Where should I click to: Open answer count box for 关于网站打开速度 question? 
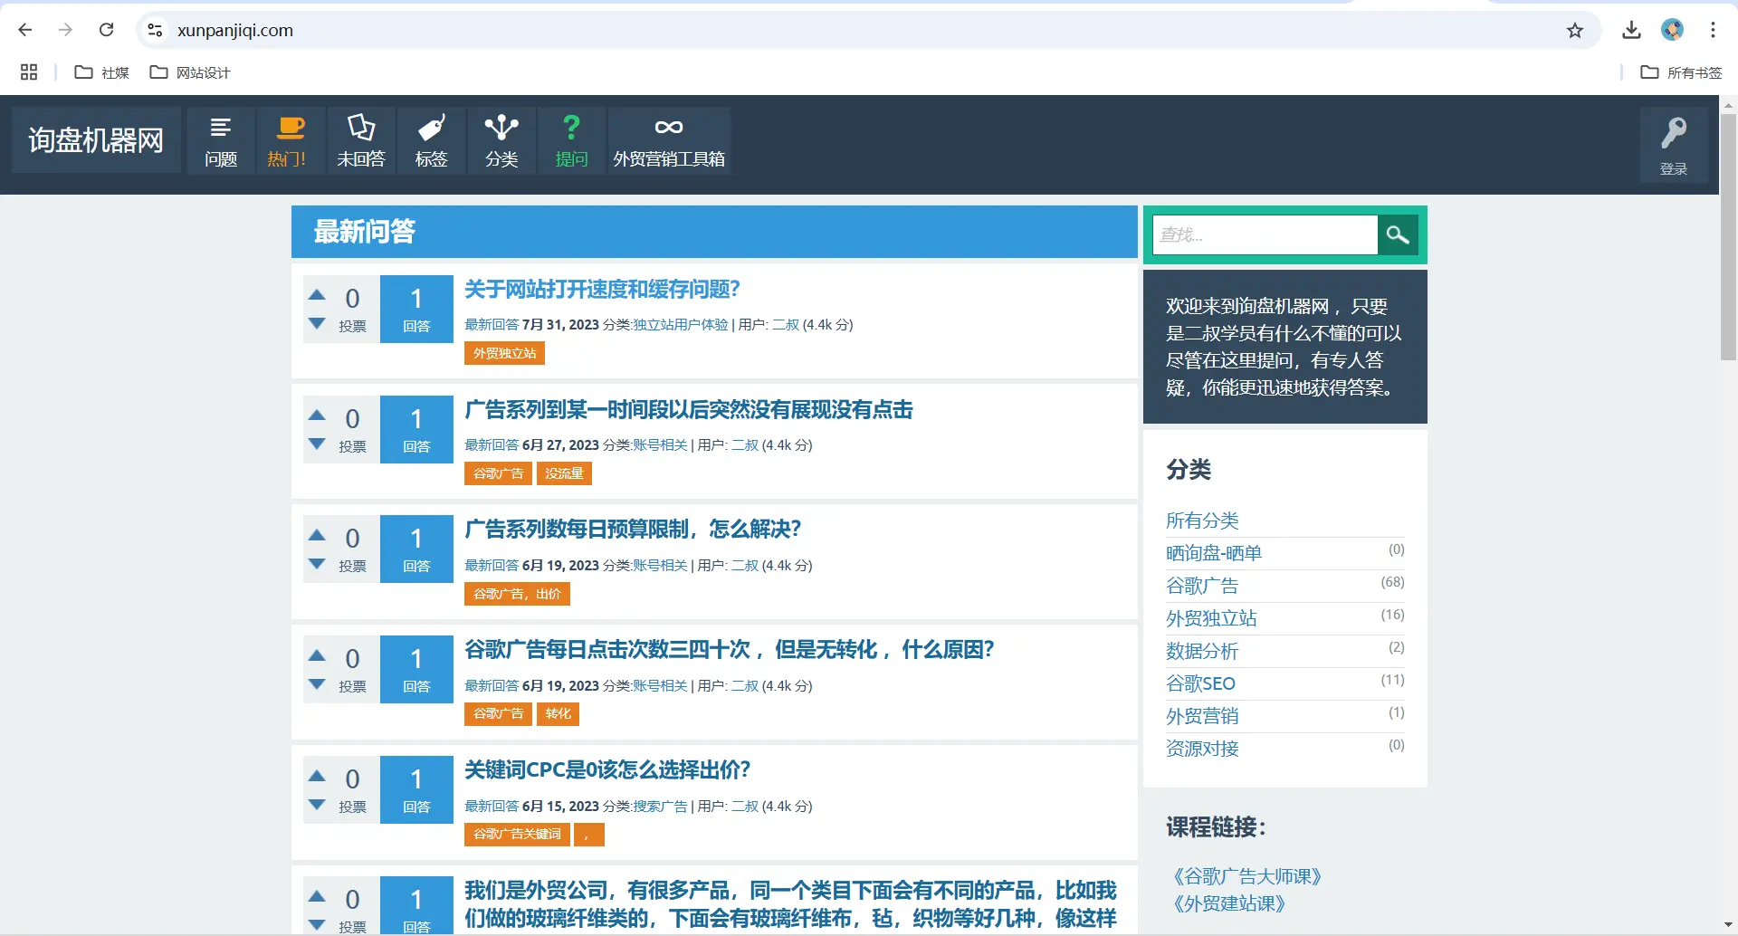tap(416, 309)
